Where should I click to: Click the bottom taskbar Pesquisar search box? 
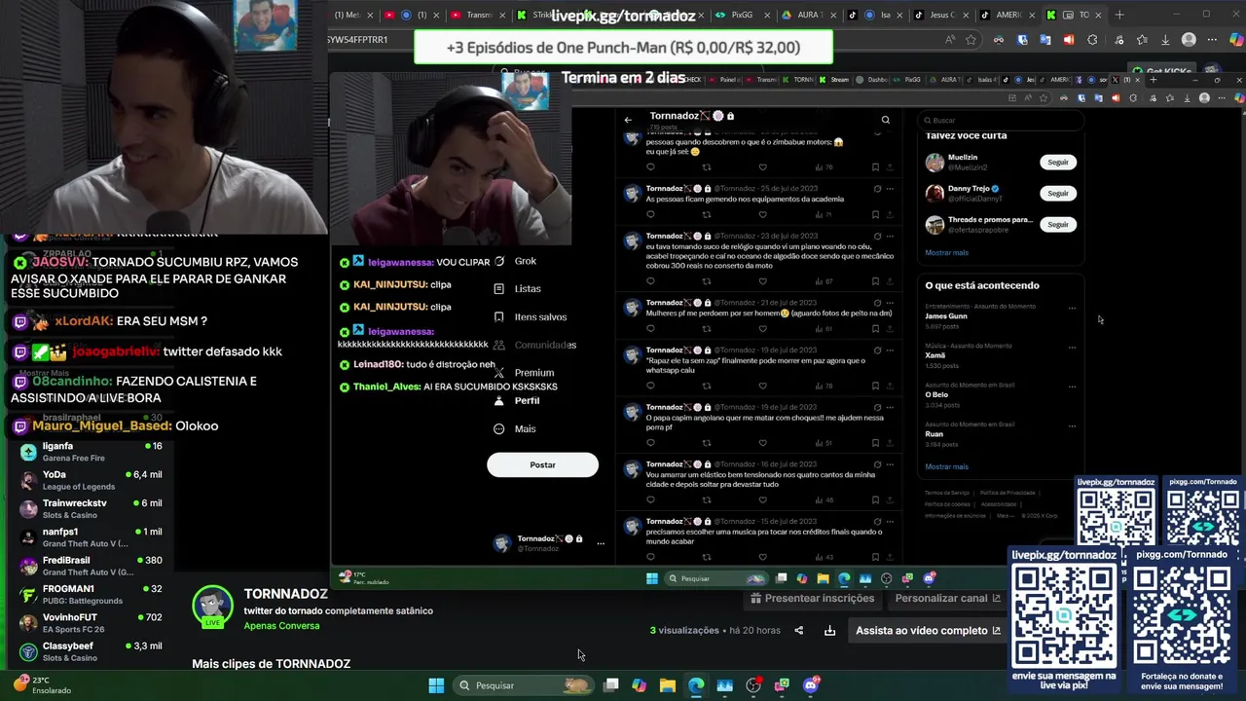point(523,685)
